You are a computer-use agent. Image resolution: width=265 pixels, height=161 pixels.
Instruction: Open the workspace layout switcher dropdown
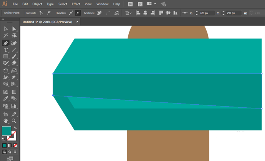tap(151, 4)
